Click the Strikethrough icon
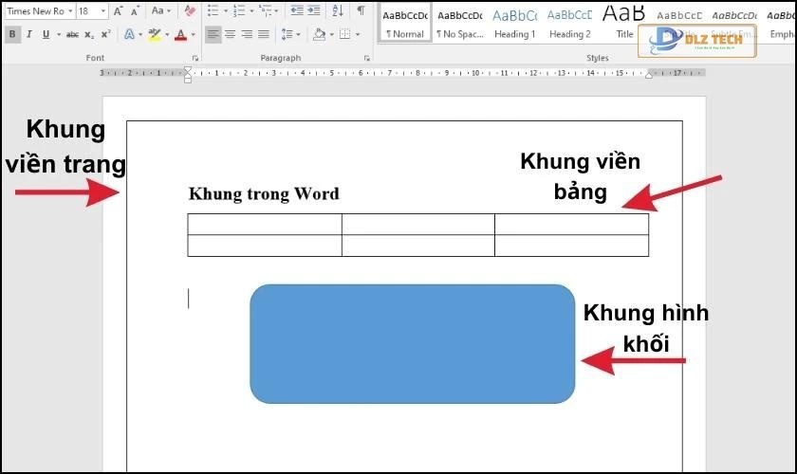The width and height of the screenshot is (797, 474). click(x=73, y=34)
